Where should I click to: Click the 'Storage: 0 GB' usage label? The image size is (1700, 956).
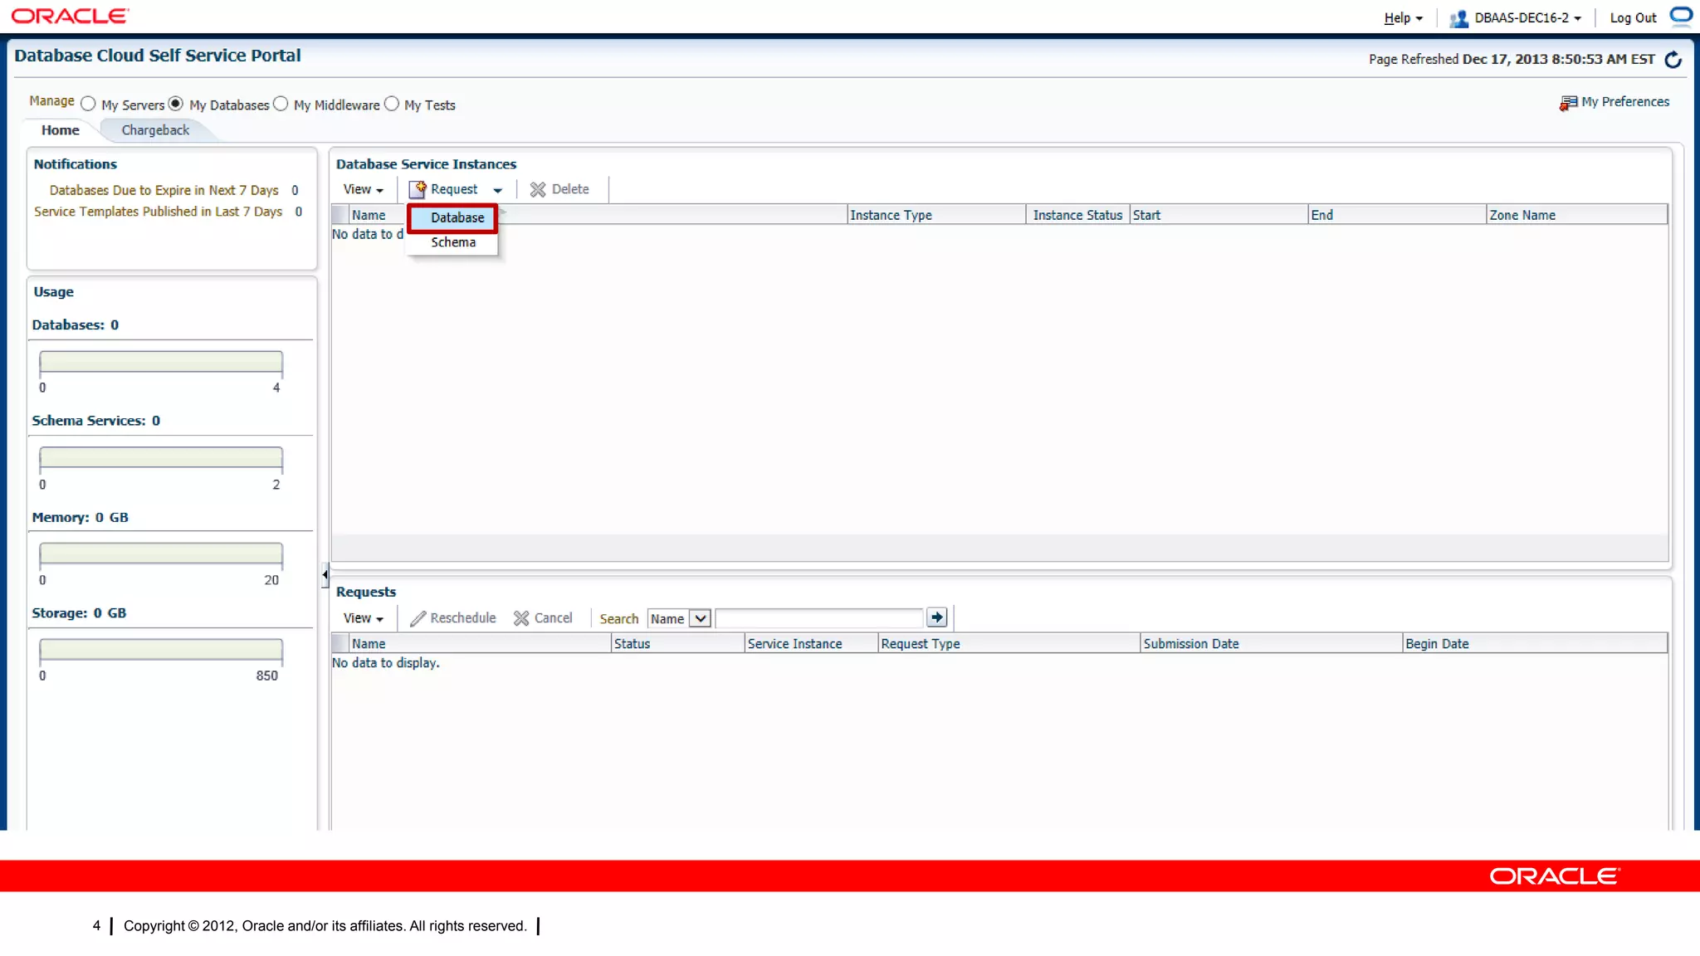click(79, 612)
